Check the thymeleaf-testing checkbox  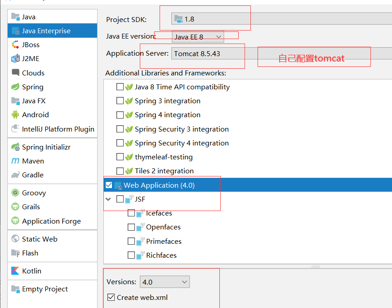point(120,157)
